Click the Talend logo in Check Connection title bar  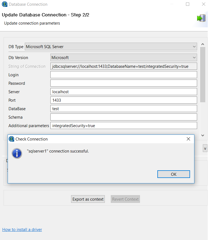coord(11,139)
